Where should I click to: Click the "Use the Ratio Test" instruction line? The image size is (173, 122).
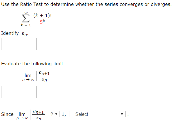(x=86, y=4)
